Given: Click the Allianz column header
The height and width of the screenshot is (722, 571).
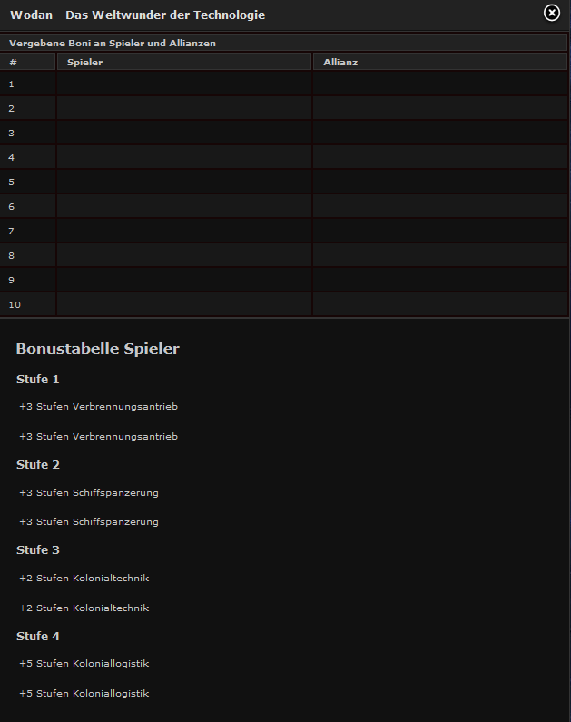Looking at the screenshot, I should 440,62.
